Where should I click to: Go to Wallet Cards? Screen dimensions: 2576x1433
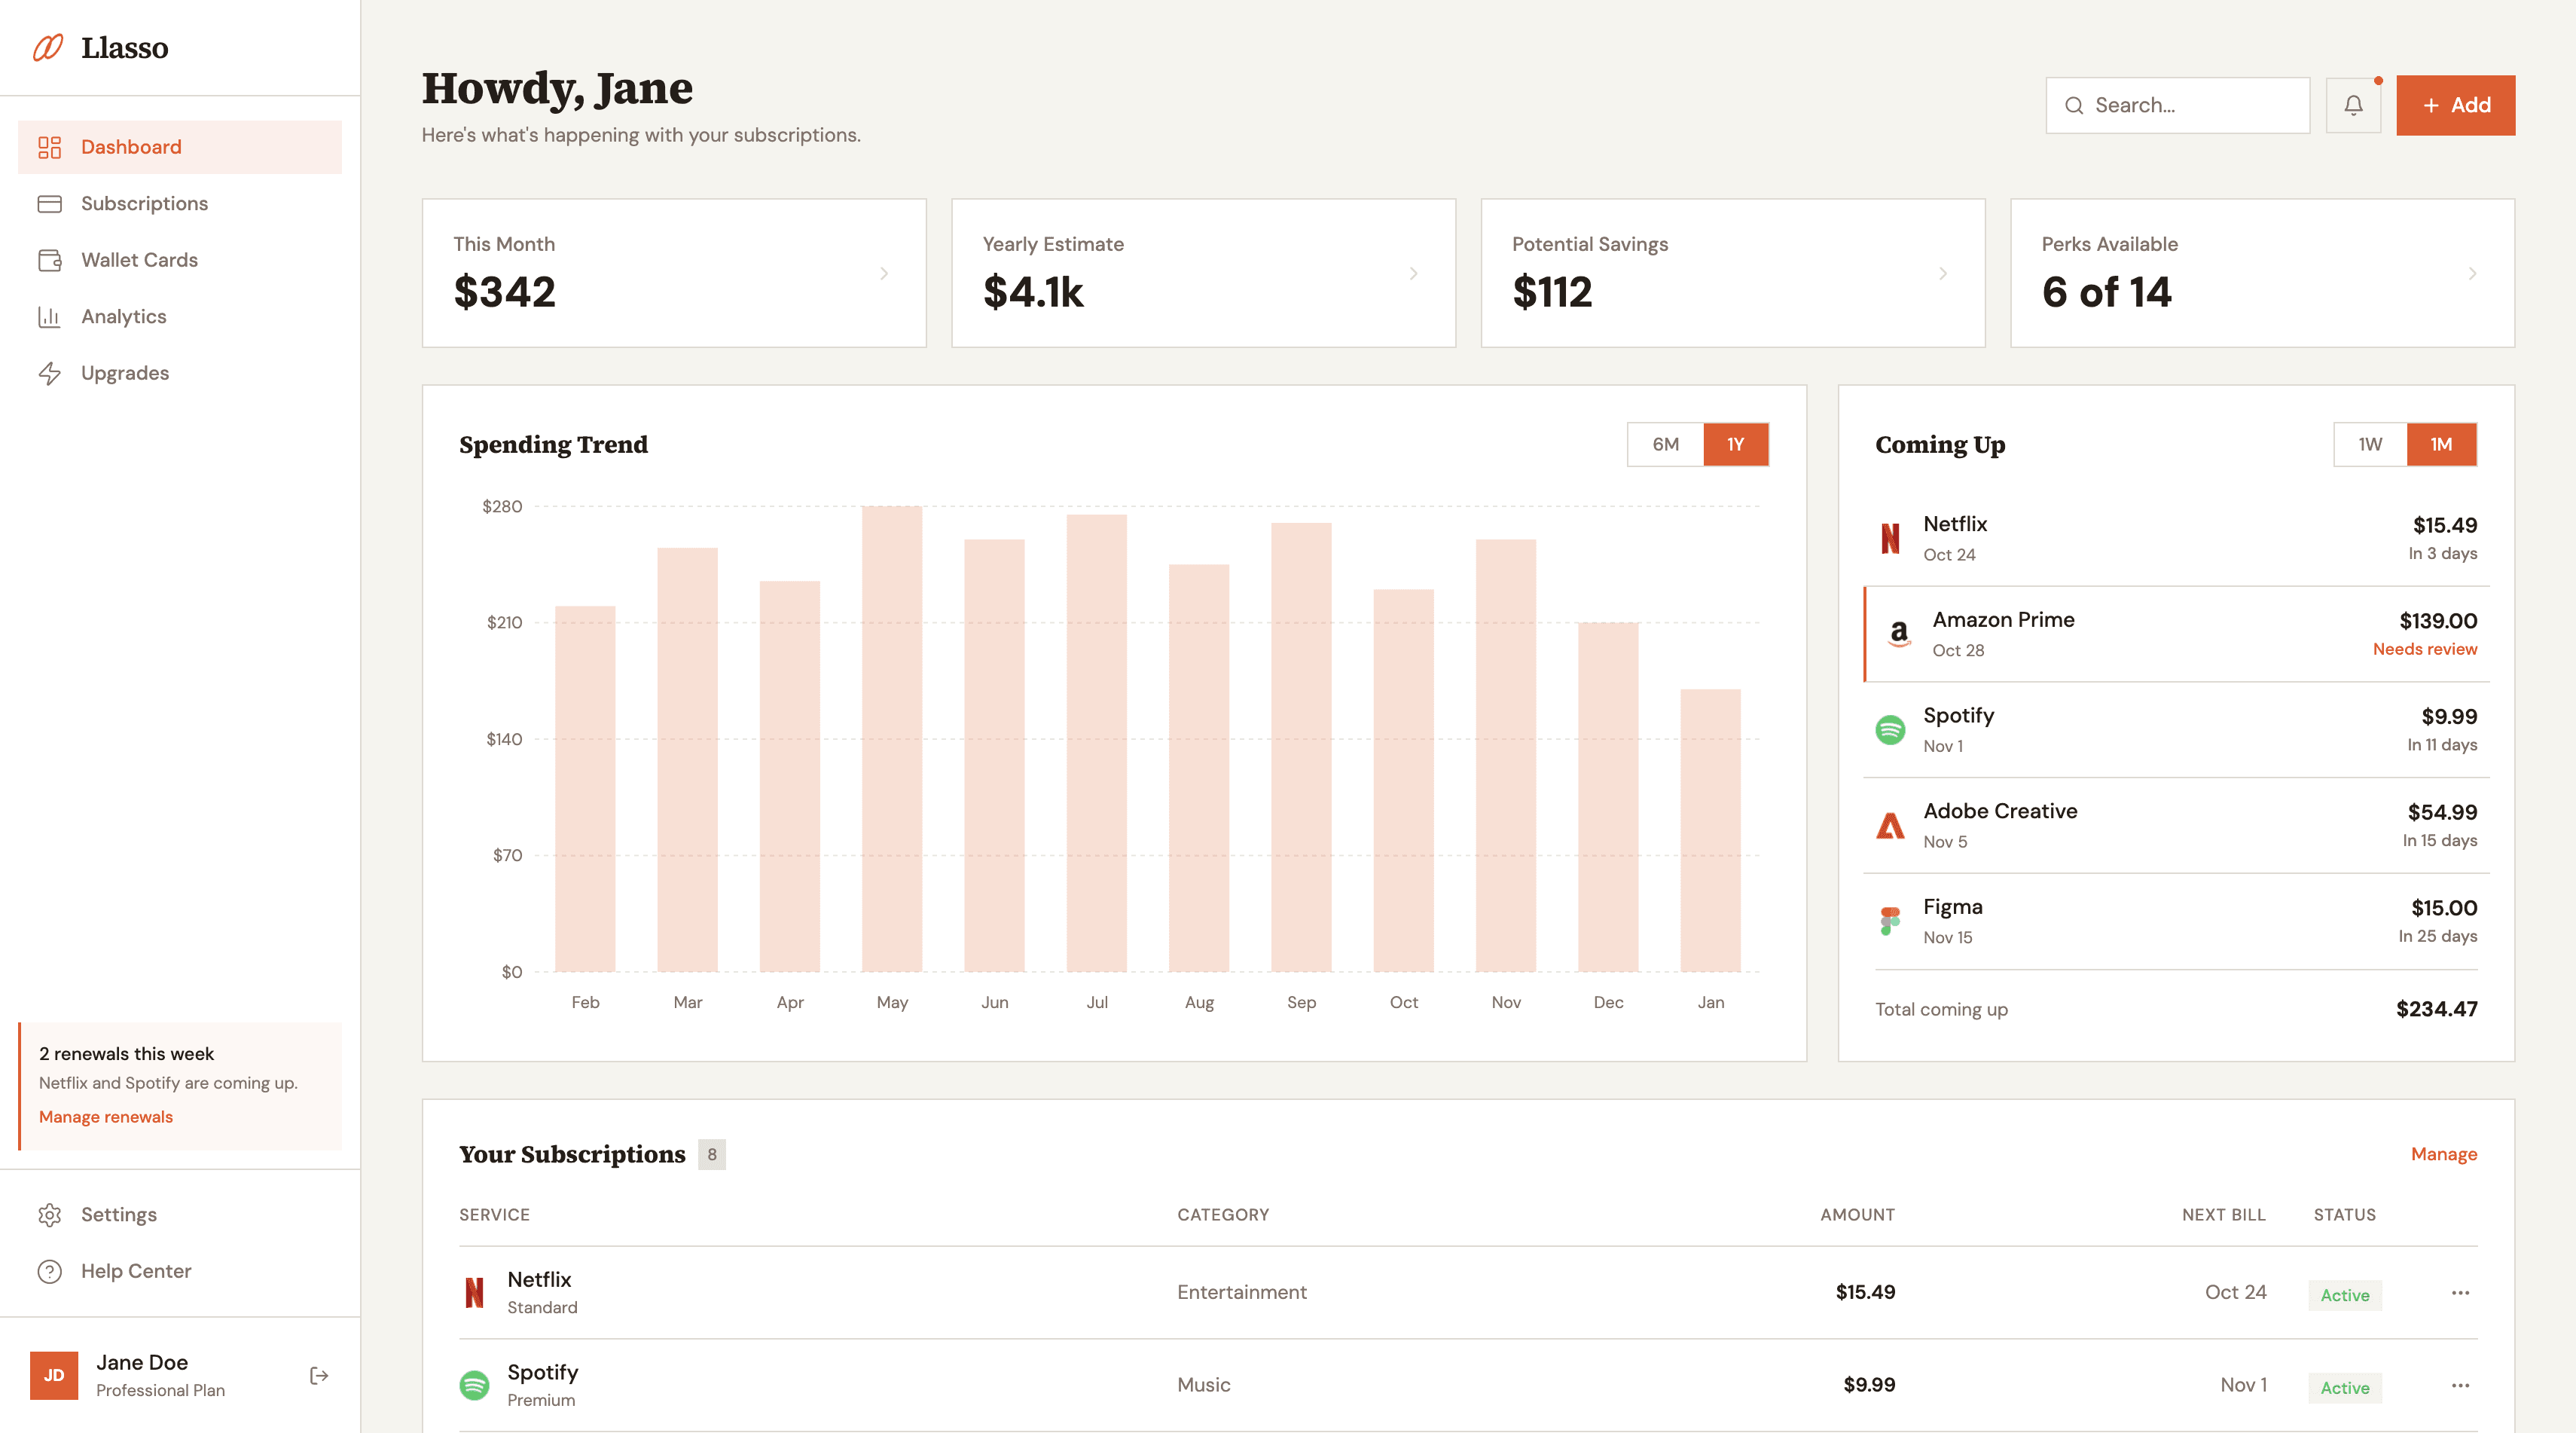[139, 260]
